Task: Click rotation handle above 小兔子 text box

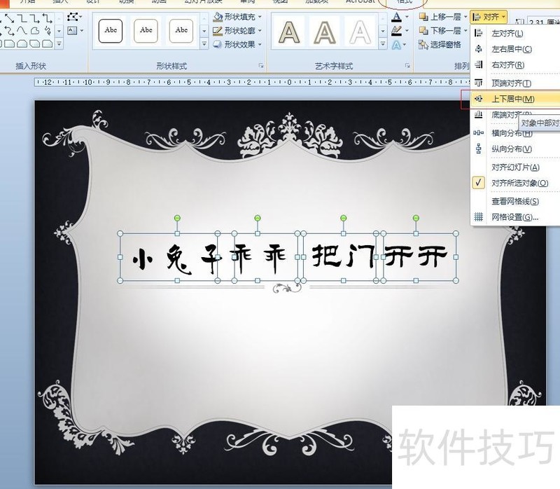Action: tap(177, 218)
